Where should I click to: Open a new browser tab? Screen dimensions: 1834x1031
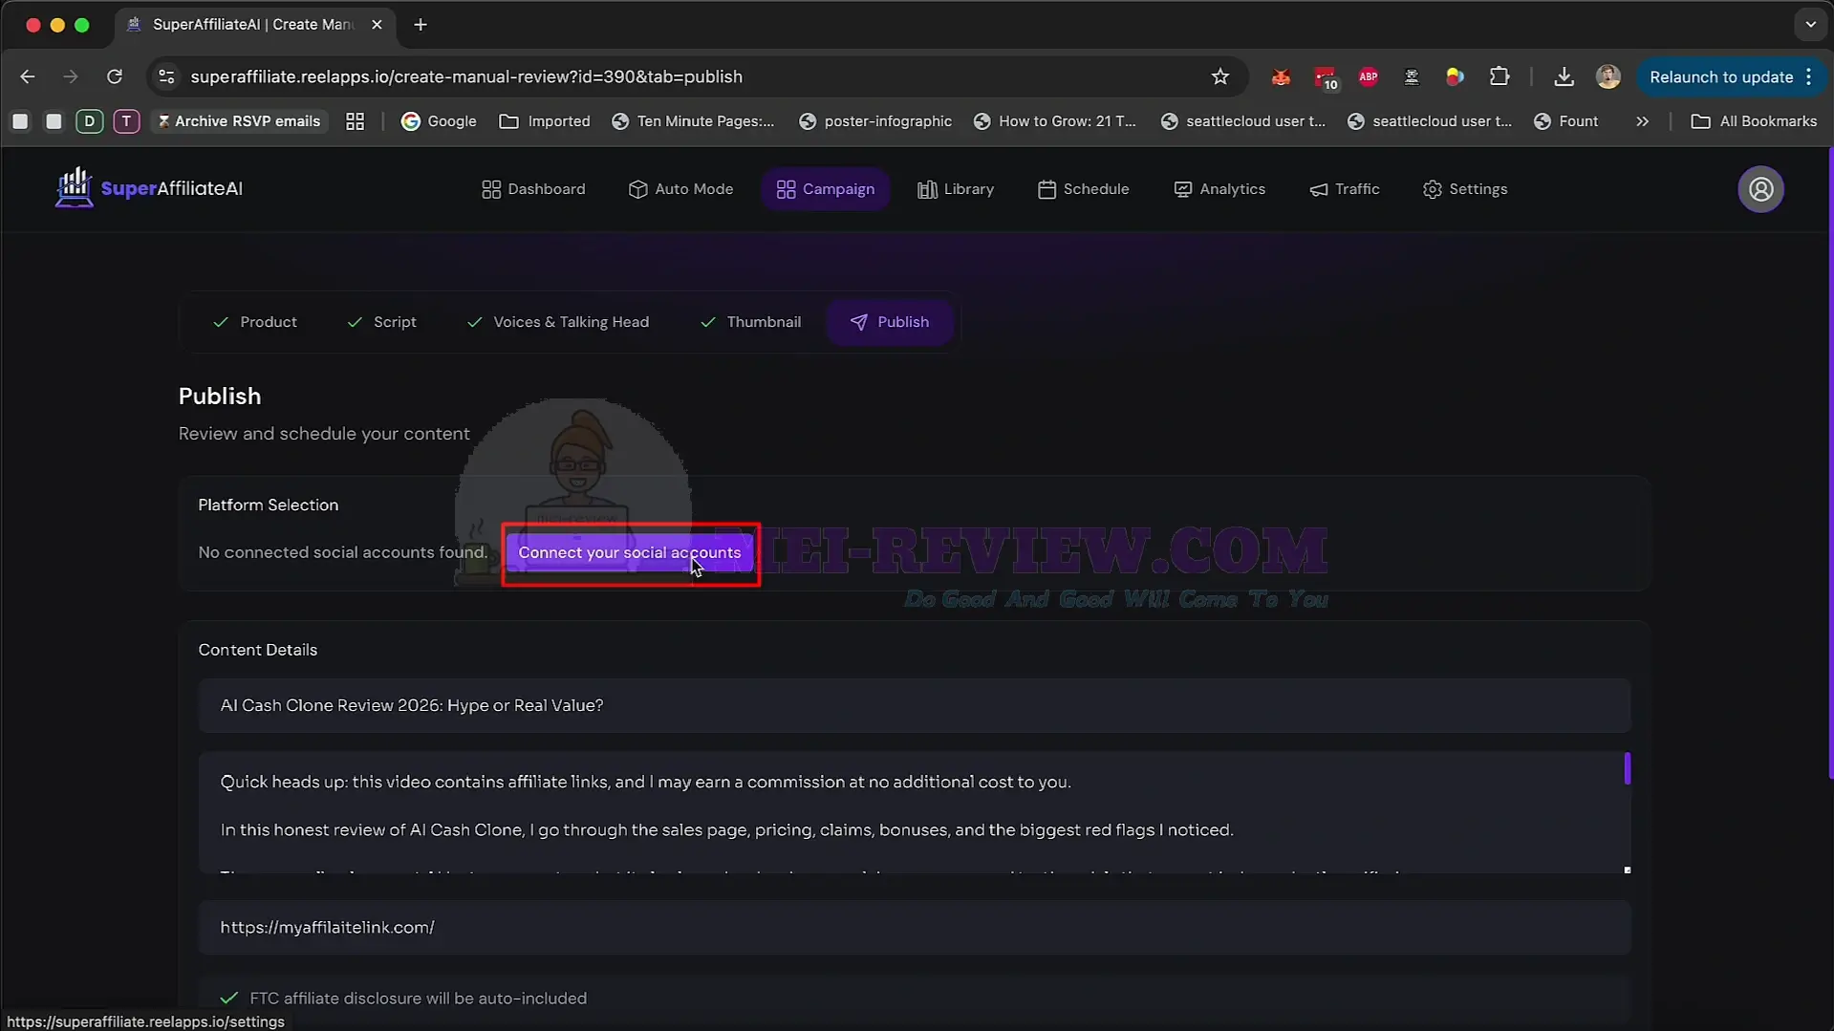(421, 25)
